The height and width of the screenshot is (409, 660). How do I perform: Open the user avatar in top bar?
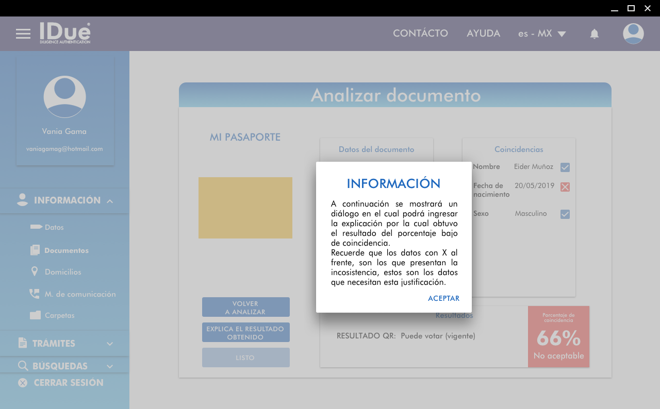click(x=633, y=33)
